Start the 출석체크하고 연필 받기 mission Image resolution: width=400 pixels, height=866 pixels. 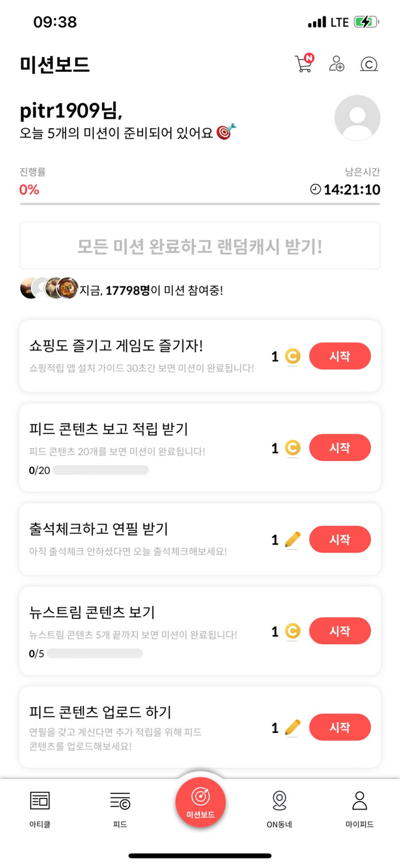[340, 539]
